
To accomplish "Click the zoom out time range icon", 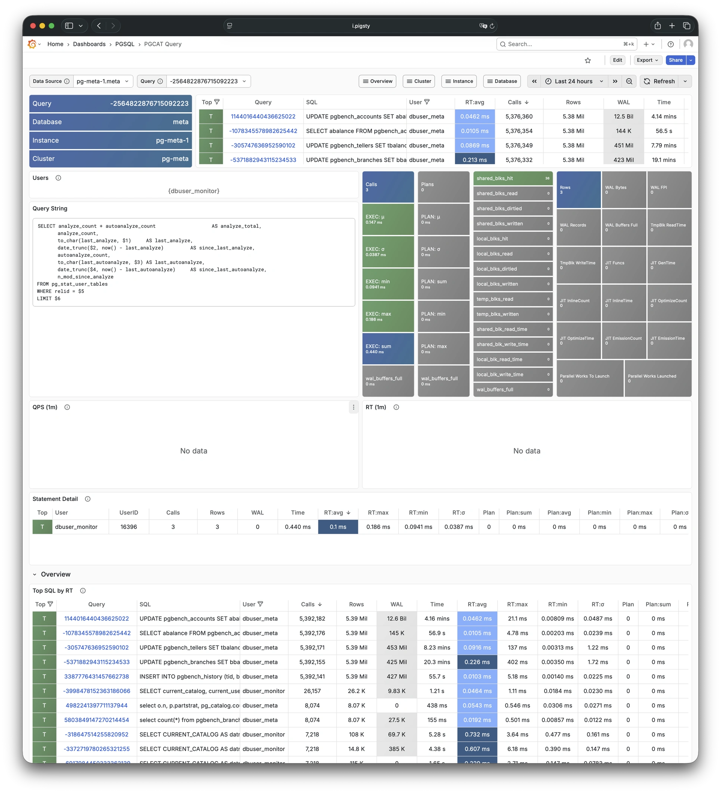I will [x=629, y=81].
